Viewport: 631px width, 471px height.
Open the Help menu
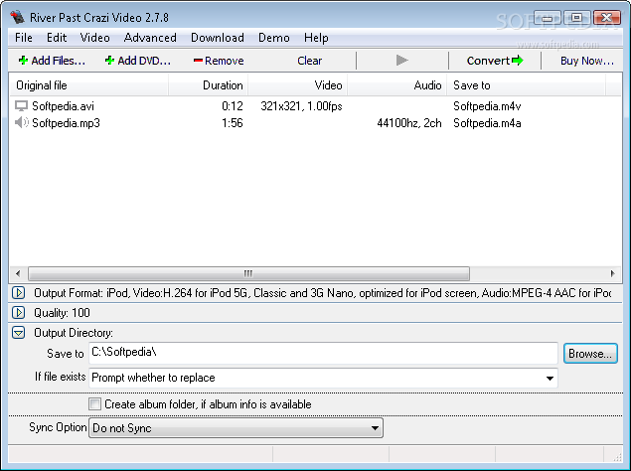316,38
